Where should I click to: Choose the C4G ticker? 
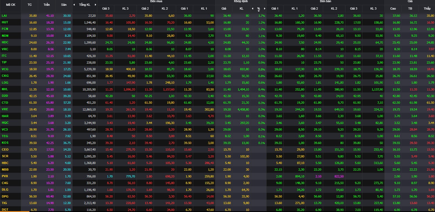coord(5,183)
